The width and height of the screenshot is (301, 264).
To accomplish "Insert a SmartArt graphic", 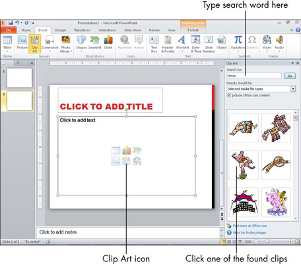I will [95, 43].
